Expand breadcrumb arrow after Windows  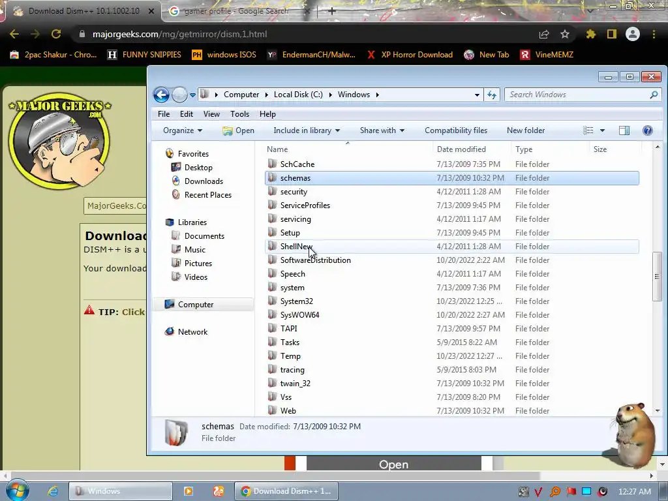[378, 95]
